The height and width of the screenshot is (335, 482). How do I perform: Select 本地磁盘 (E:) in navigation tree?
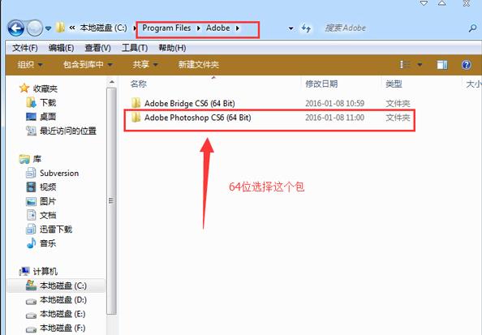[x=62, y=314]
